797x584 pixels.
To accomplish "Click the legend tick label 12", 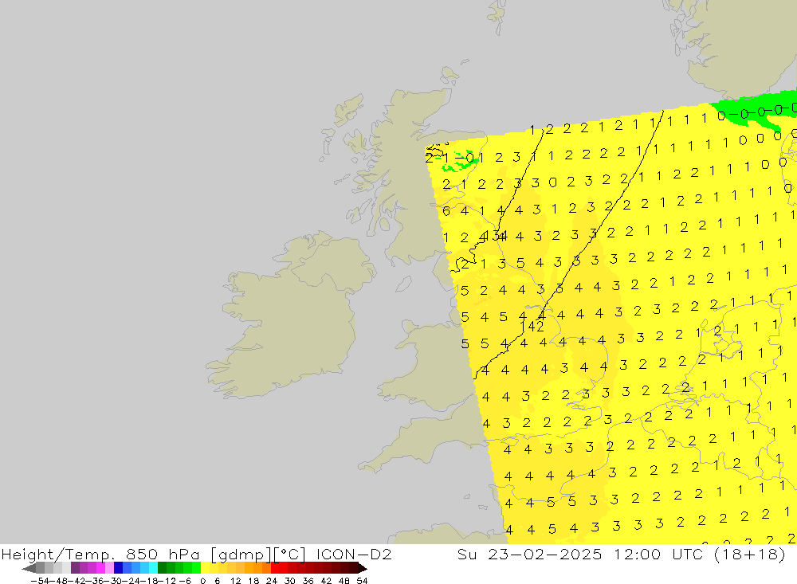I will click(235, 581).
